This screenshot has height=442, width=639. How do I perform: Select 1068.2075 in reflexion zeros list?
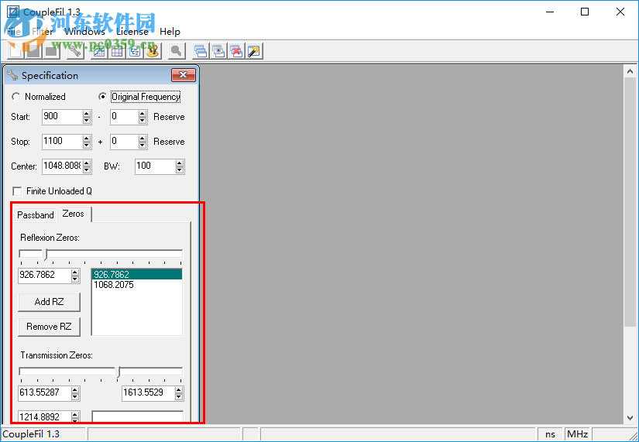click(x=137, y=285)
